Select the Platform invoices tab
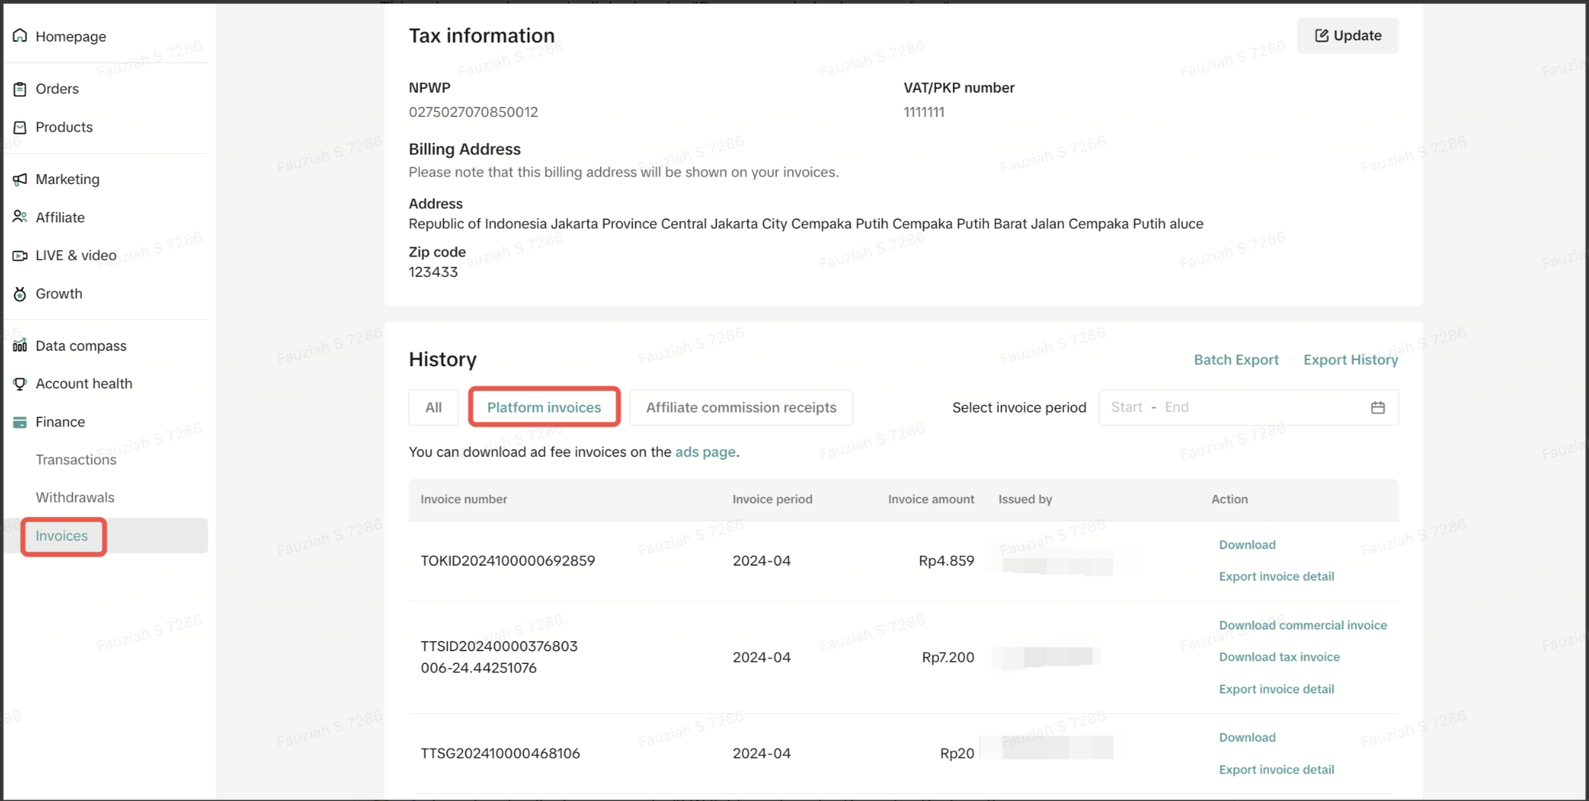 coord(544,407)
